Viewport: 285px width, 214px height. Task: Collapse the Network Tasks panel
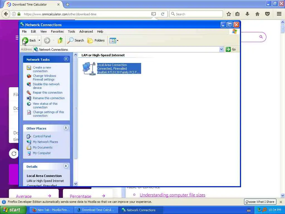click(x=66, y=59)
